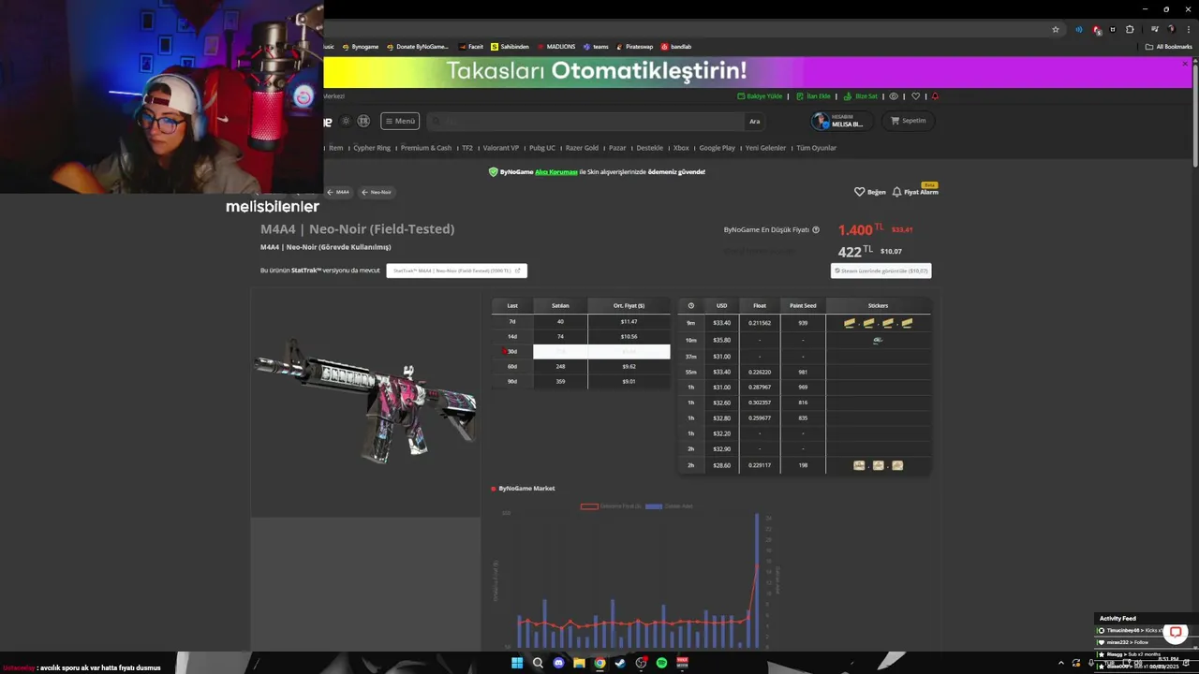Image resolution: width=1199 pixels, height=674 pixels.
Task: Click stickers in the $28.60 row
Action: click(878, 465)
